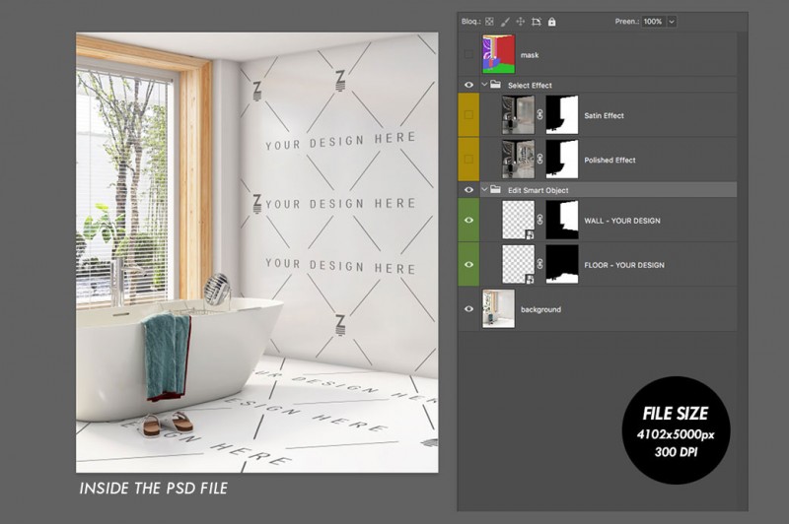This screenshot has width=789, height=524.
Task: Click the Polished Effect layer mask thumbnail
Action: tap(562, 160)
